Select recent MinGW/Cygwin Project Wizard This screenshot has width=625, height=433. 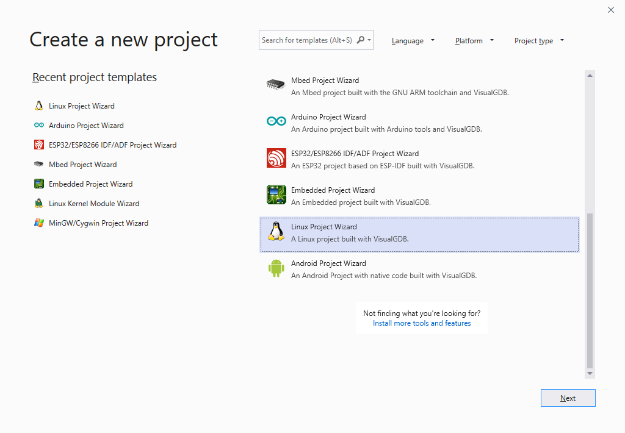pos(98,223)
